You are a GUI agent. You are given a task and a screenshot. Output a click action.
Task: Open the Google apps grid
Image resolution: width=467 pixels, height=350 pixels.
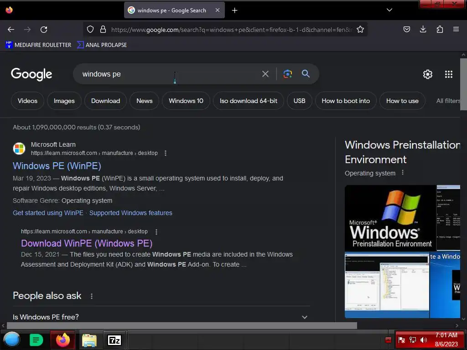(449, 74)
